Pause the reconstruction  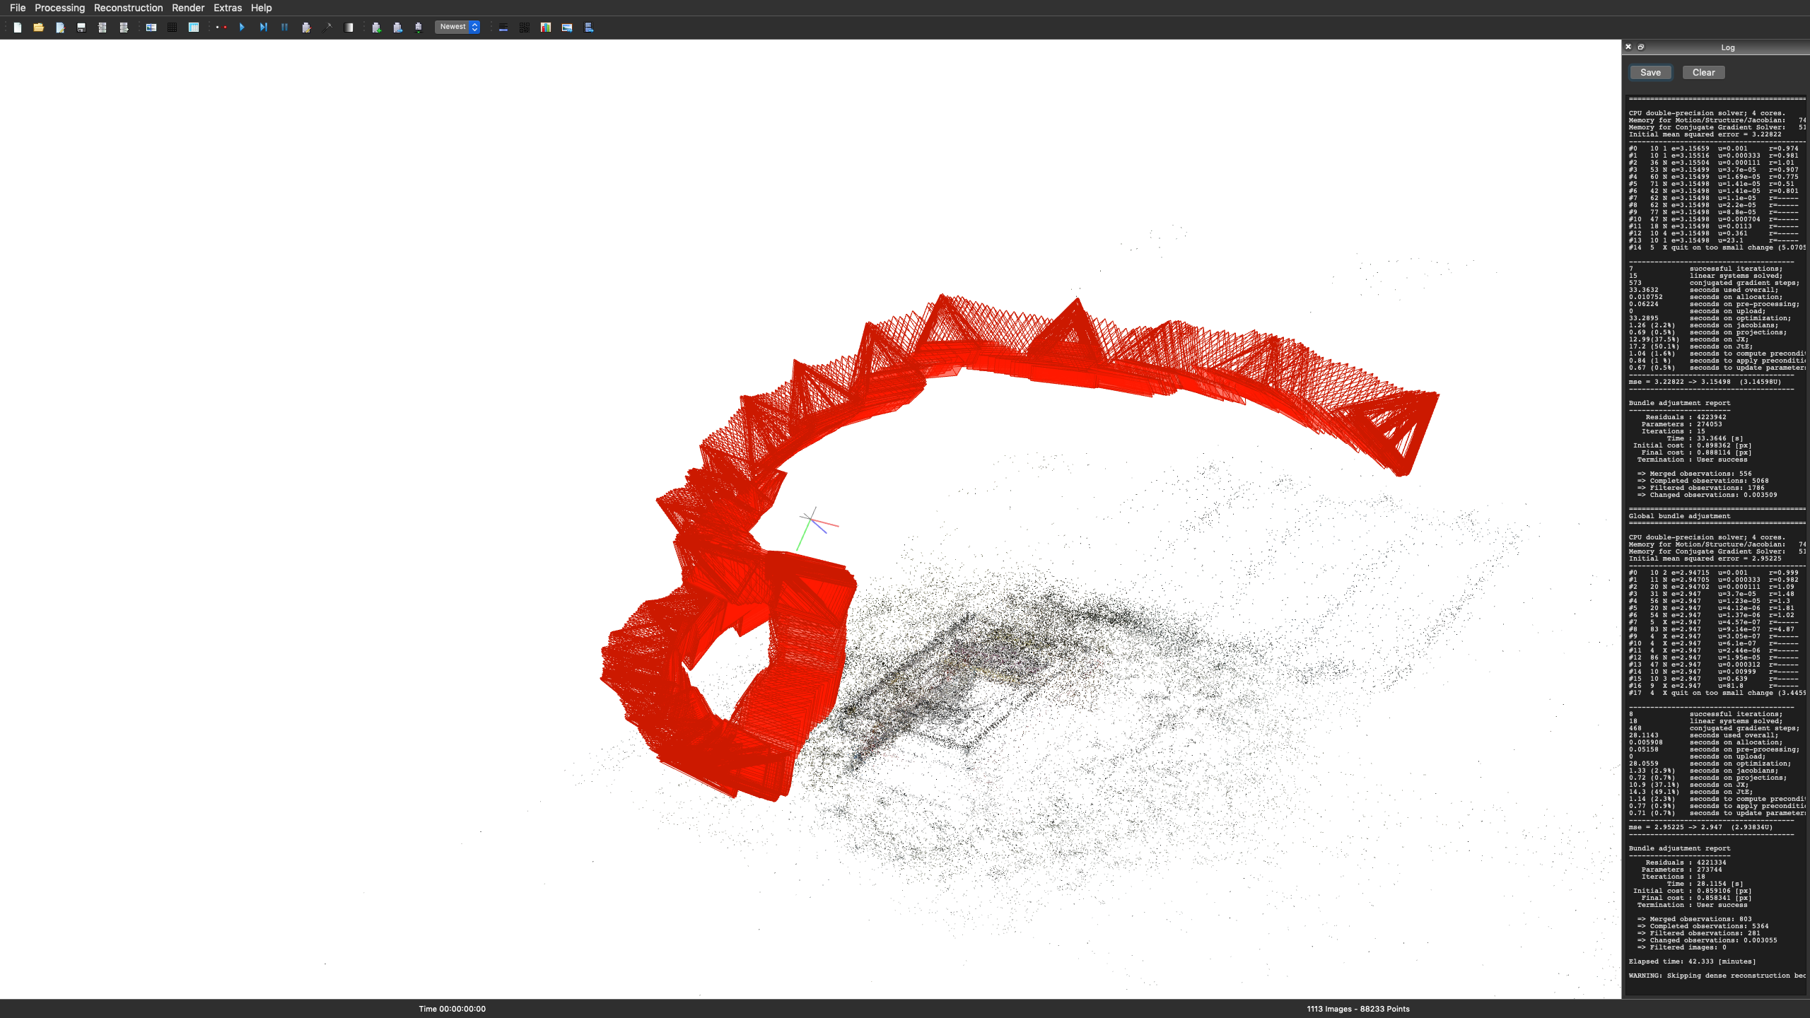[284, 28]
